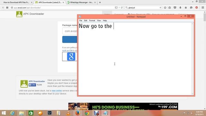Open the Notepad Edit menu
Viewport: 206px width, 116px height.
[86, 21]
